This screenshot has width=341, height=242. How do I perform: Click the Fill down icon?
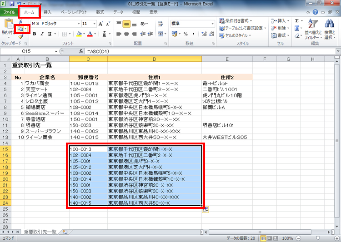297,28
